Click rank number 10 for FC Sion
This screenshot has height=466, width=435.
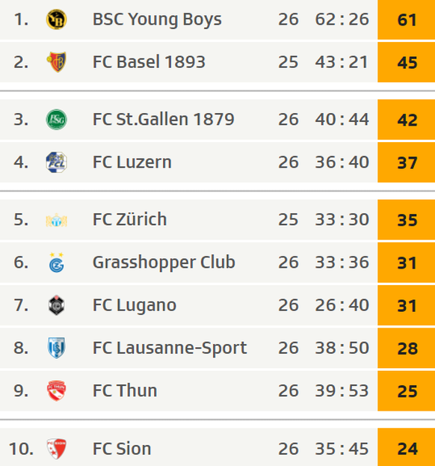pos(21,449)
